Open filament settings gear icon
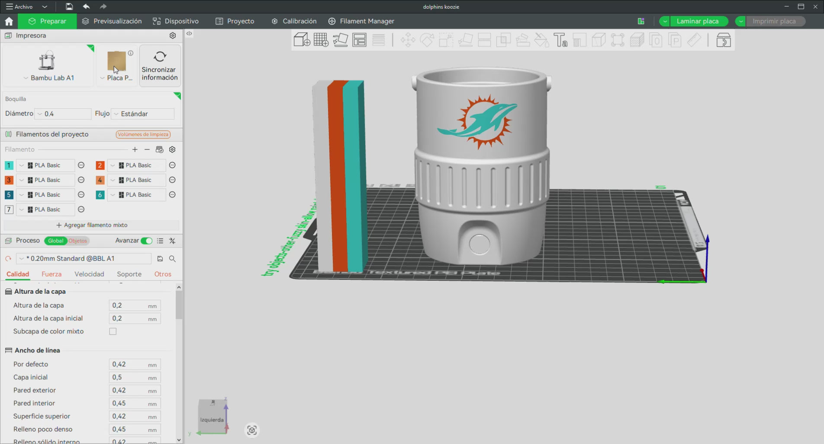 tap(172, 149)
